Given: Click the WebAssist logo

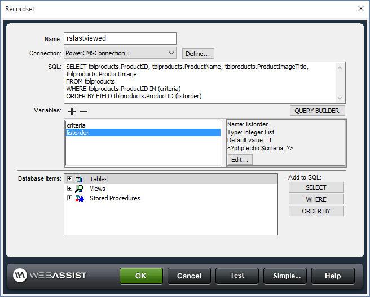Looking at the screenshot, I should (x=50, y=276).
